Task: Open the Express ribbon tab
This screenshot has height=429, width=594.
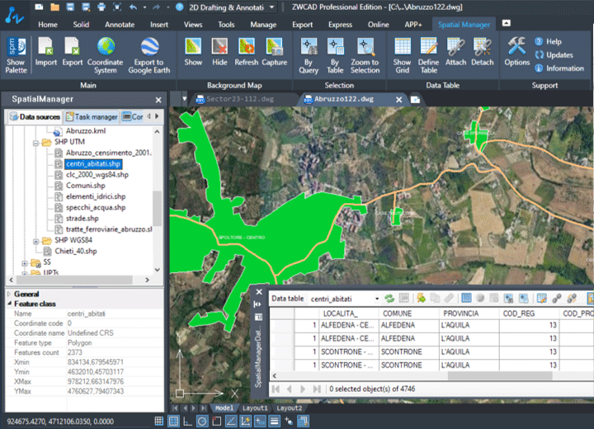Action: (x=340, y=25)
